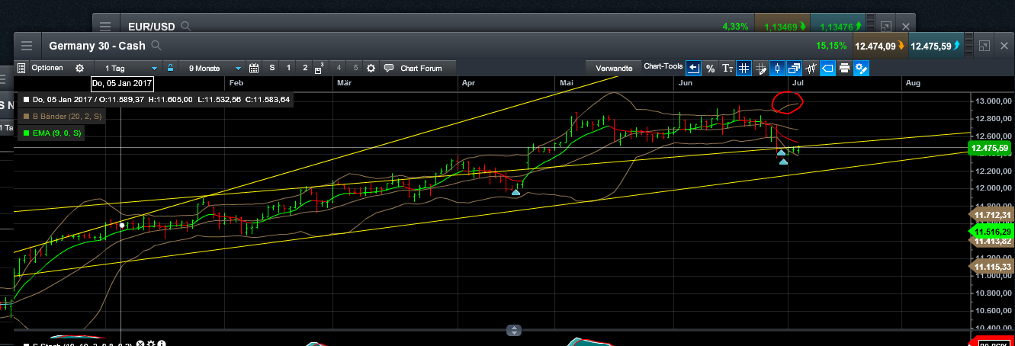Open the Chart-Tools menu

[x=663, y=66]
